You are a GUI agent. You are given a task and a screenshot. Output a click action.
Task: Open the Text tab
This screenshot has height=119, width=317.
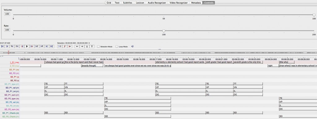(x=117, y=3)
